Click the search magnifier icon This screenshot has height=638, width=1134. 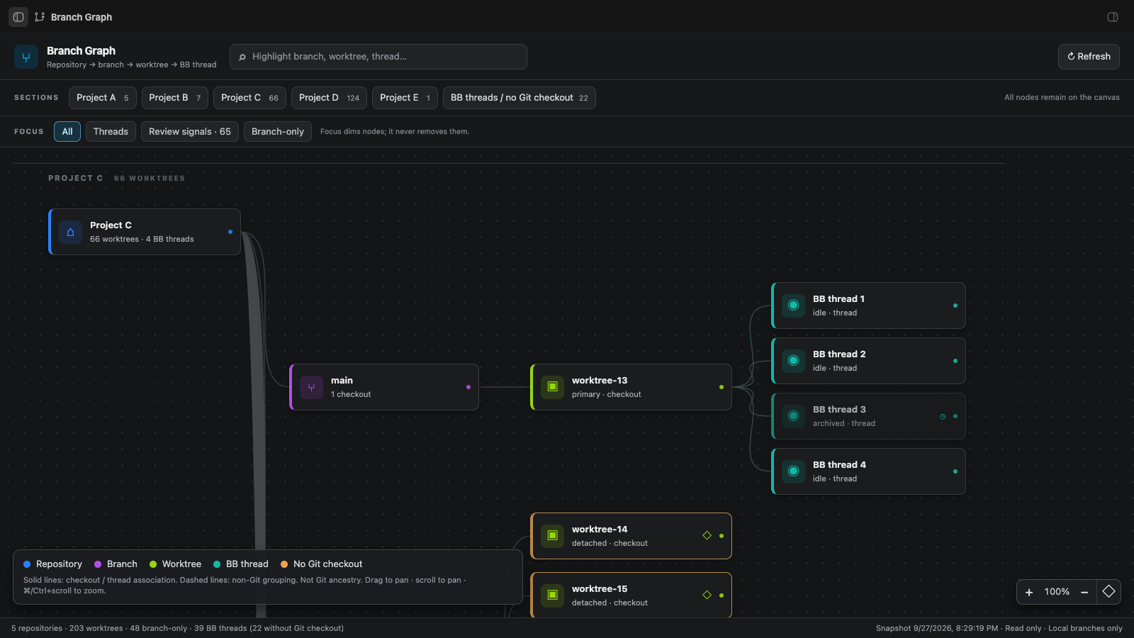pos(242,57)
